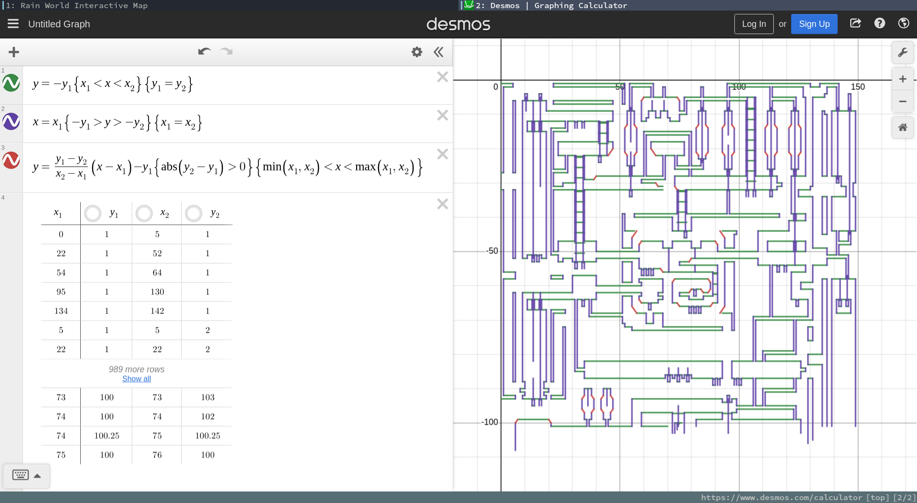Zoom out using the minus icon
Screen dimensions: 917x503
902,101
